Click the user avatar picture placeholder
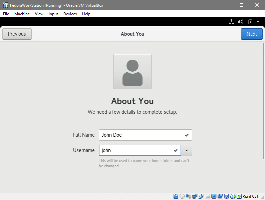 pyautogui.click(x=132, y=72)
